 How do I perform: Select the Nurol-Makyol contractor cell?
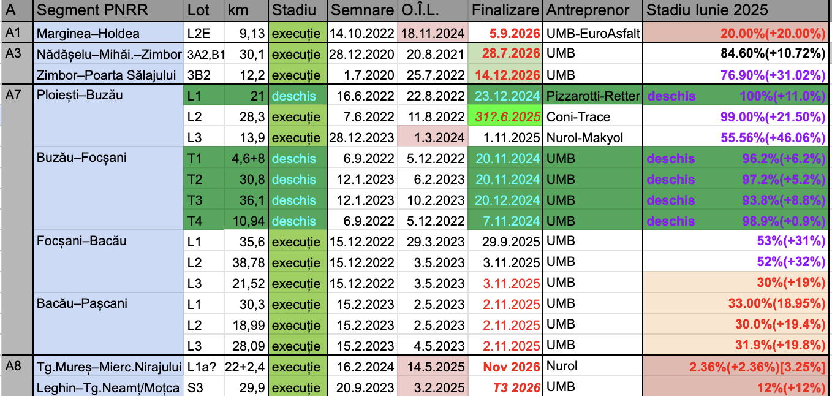tap(592, 137)
